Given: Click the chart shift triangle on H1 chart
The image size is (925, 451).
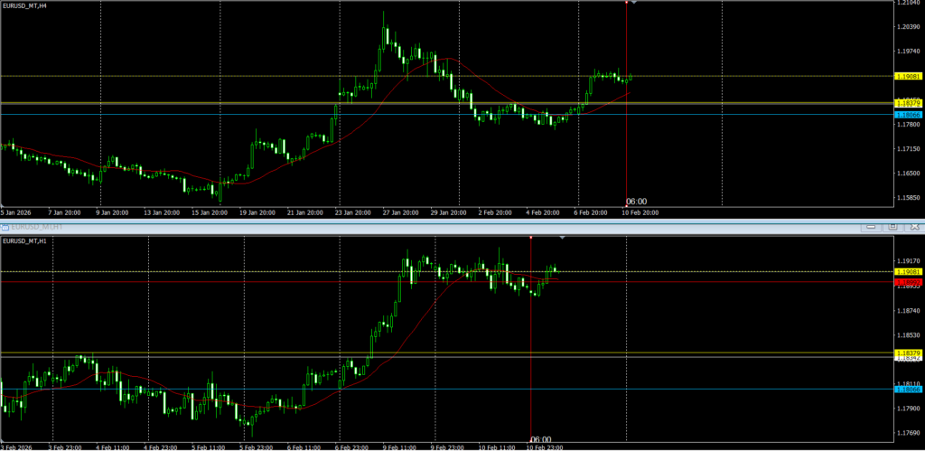Looking at the screenshot, I should point(563,238).
